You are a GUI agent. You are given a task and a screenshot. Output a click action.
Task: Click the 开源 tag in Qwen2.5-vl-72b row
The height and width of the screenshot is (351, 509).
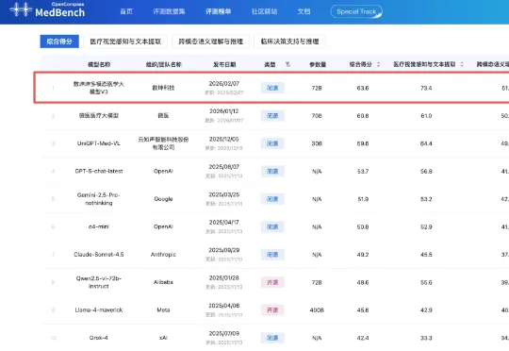point(272,282)
